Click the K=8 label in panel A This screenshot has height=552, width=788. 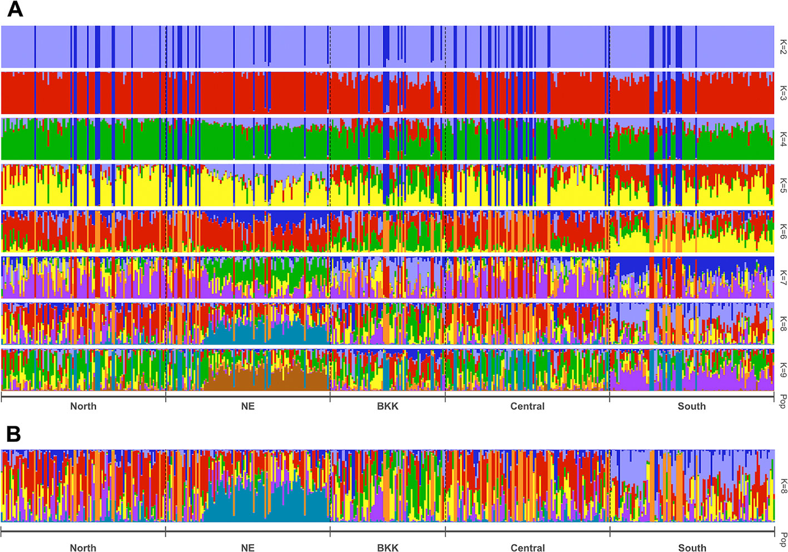pos(783,324)
